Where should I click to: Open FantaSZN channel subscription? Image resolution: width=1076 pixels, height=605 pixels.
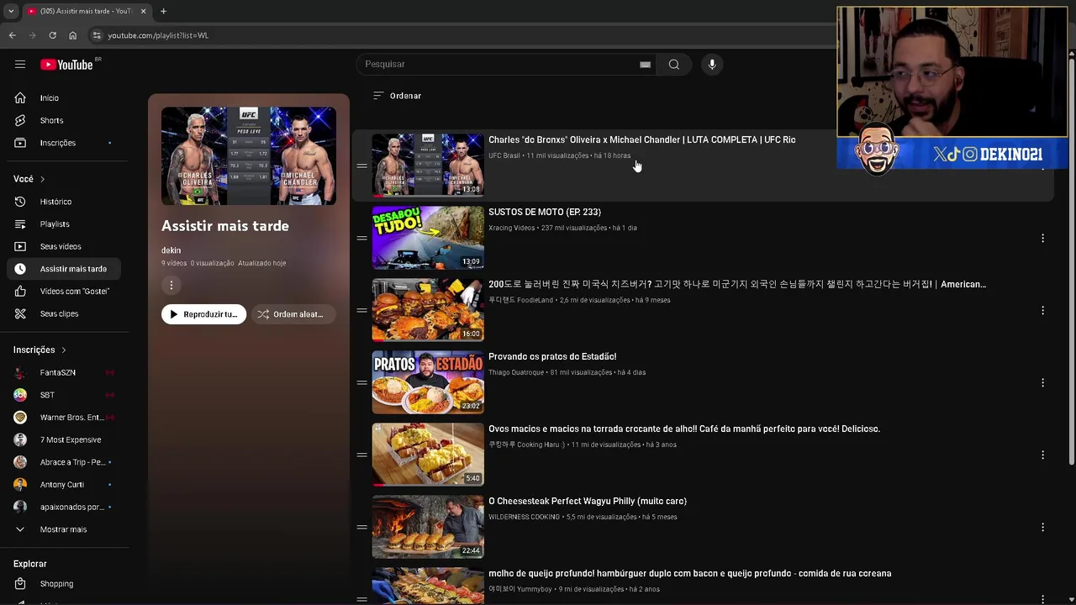coord(65,372)
